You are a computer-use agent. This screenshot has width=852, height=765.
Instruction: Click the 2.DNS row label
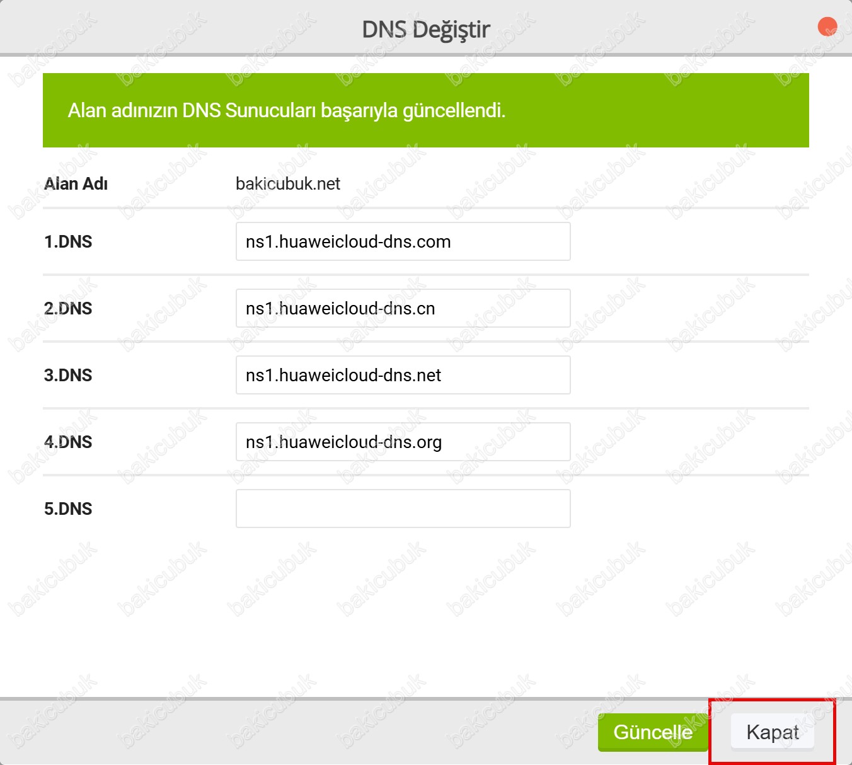tap(68, 309)
